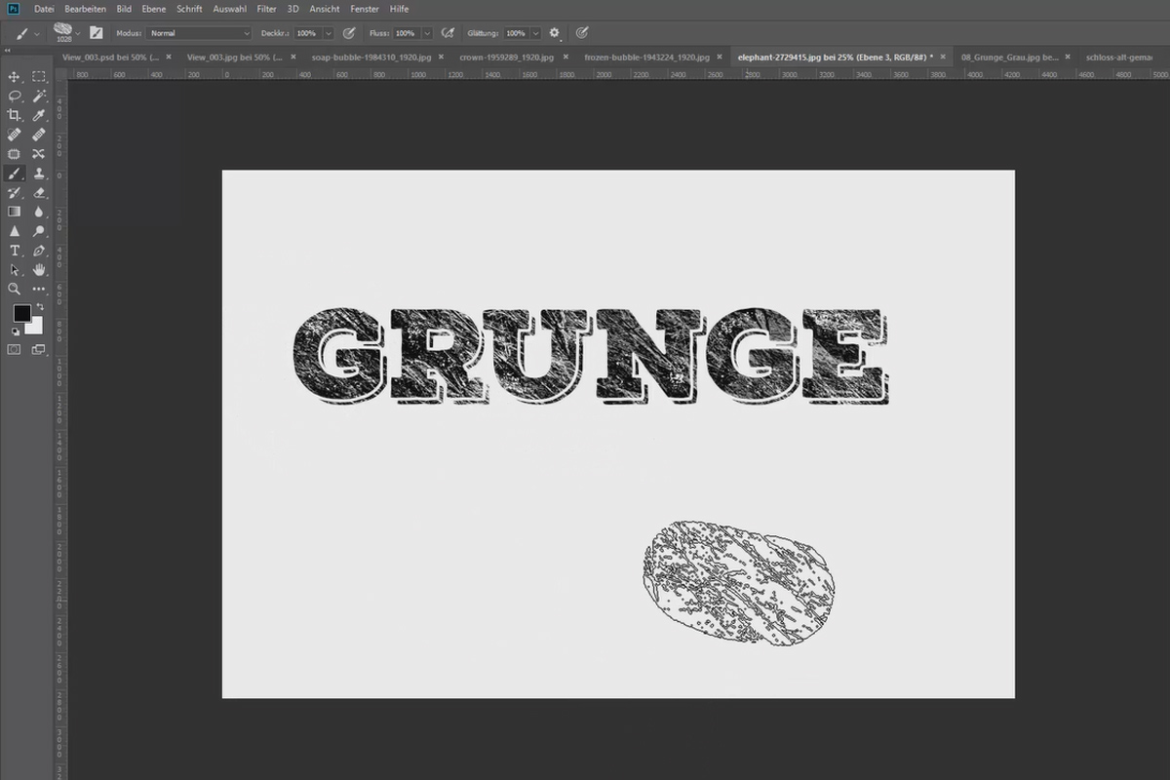Open the Fenster menu
This screenshot has width=1170, height=780.
click(x=366, y=9)
